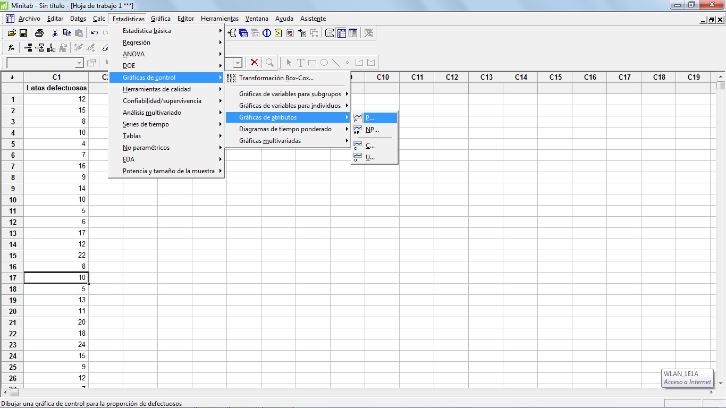Open the function (fx) formula icon
The width and height of the screenshot is (726, 408).
[x=11, y=48]
